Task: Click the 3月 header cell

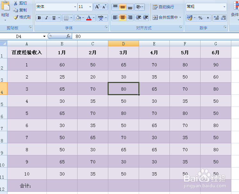Action: click(x=123, y=52)
